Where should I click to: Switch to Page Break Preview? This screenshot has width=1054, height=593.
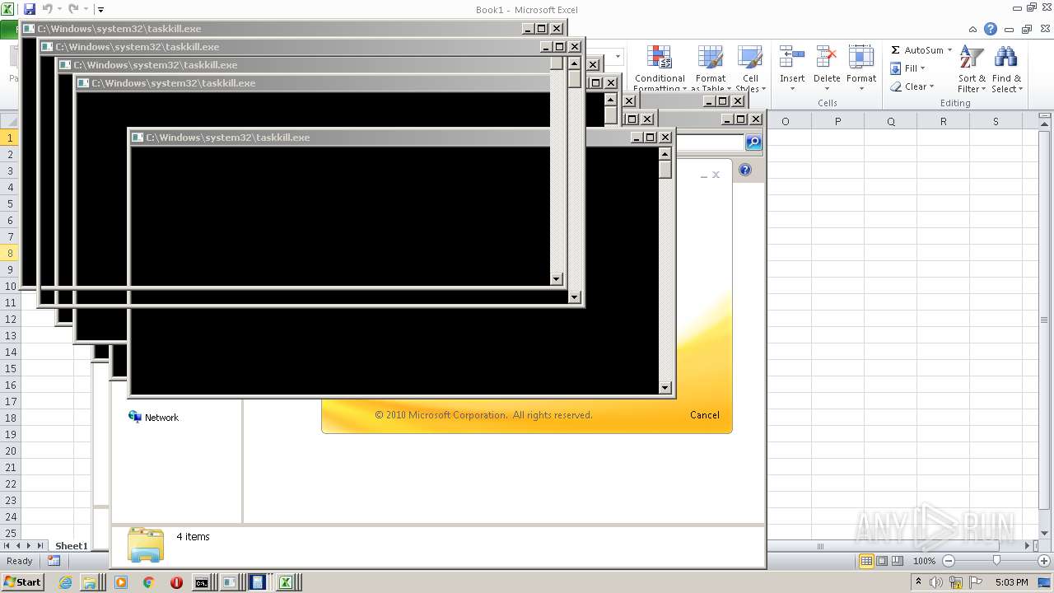pos(898,561)
